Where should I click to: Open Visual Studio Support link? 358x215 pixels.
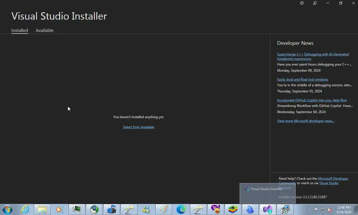point(329,183)
